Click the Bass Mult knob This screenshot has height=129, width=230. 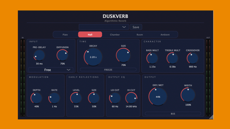click(152, 58)
